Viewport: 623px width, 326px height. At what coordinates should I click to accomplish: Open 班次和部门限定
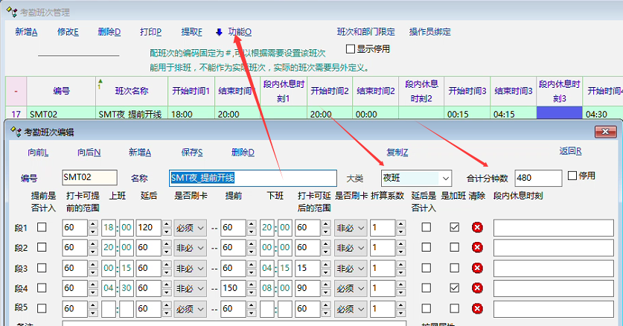(x=366, y=32)
